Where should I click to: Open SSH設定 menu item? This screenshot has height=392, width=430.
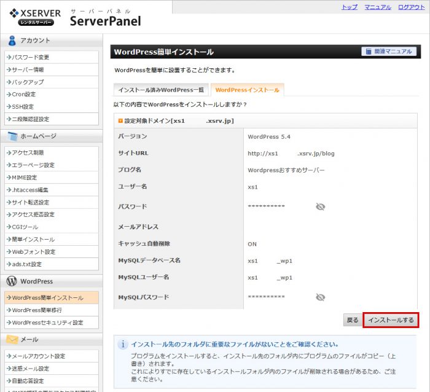tap(52, 107)
